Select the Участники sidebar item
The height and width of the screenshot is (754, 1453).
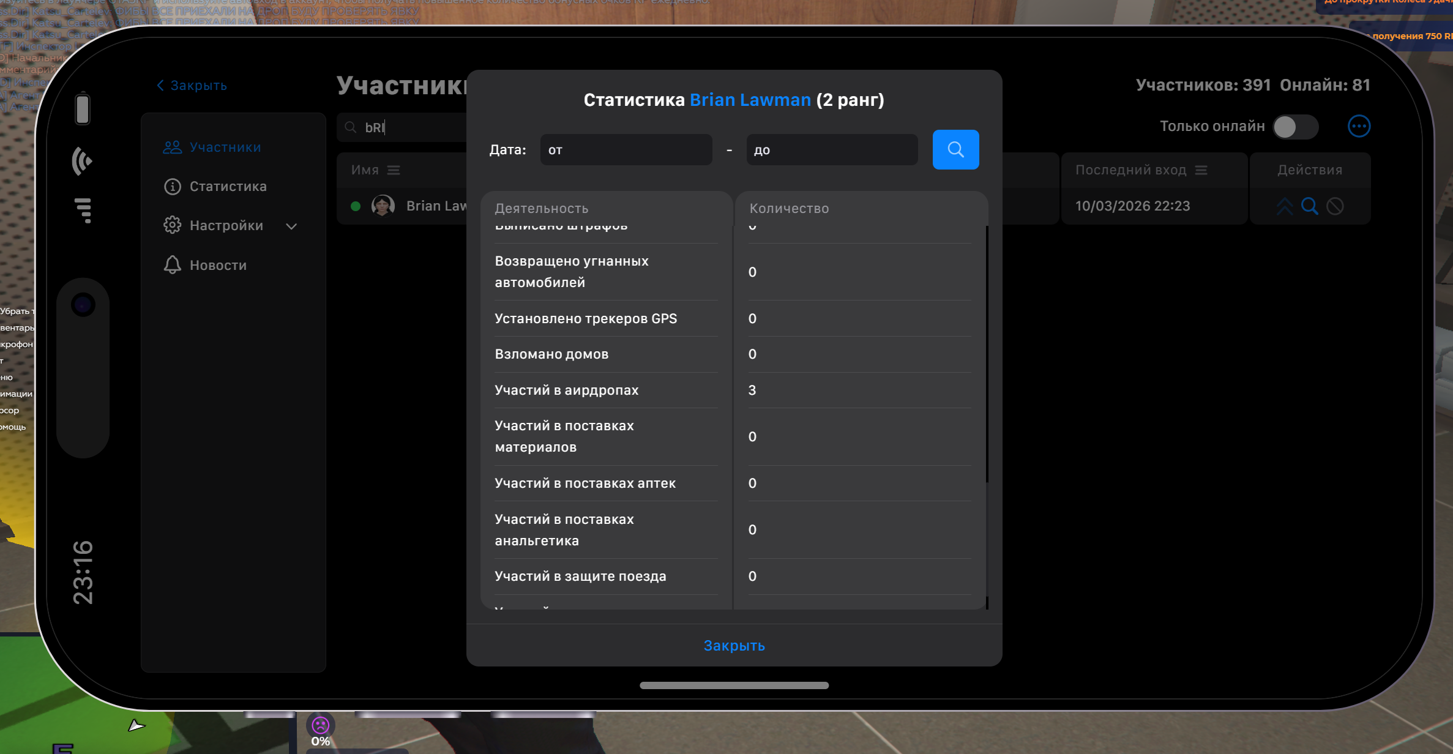coord(225,147)
